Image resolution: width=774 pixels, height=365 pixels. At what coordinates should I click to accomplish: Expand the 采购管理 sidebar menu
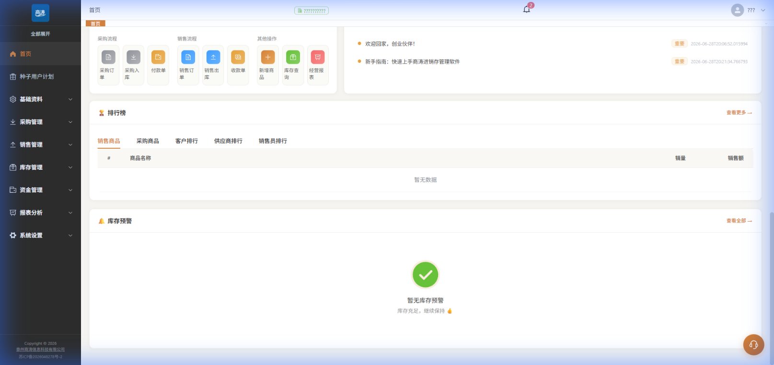(x=40, y=122)
